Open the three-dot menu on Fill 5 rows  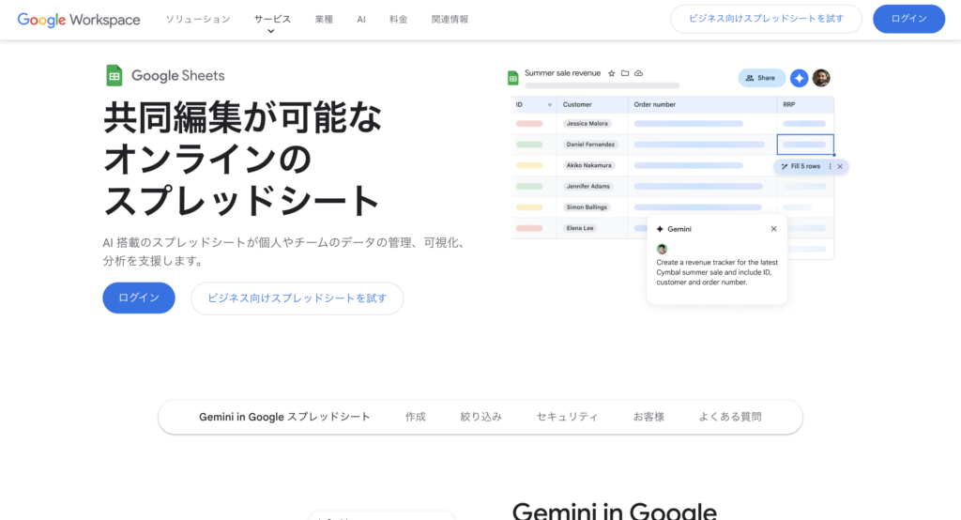pyautogui.click(x=830, y=166)
